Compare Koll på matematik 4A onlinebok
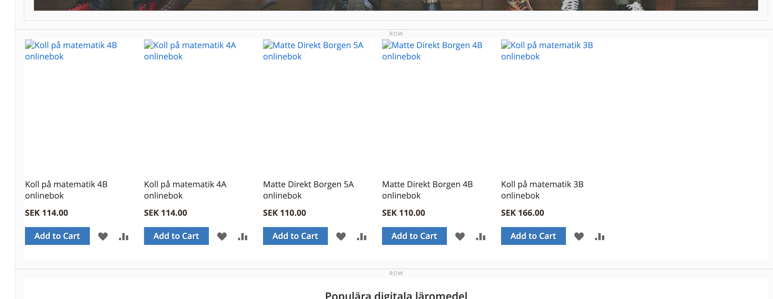The image size is (773, 299). (x=242, y=236)
